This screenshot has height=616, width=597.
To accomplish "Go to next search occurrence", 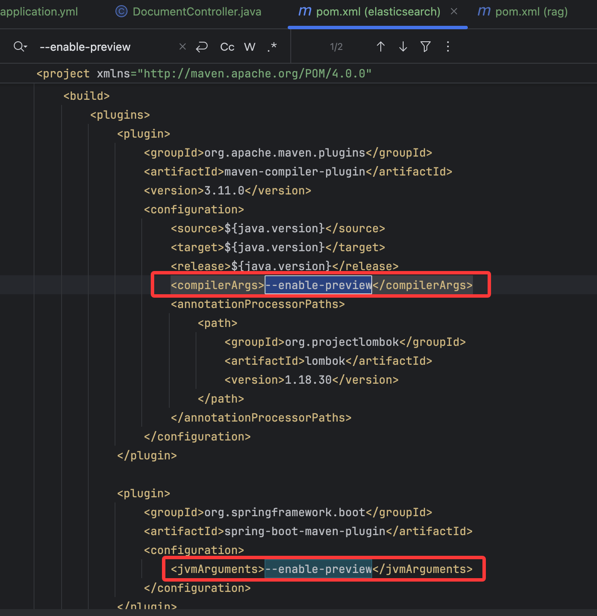I will [x=403, y=46].
